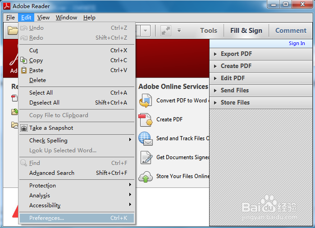Click the full screen arrows toolbar icon
This screenshot has width=315, height=228.
166,31
